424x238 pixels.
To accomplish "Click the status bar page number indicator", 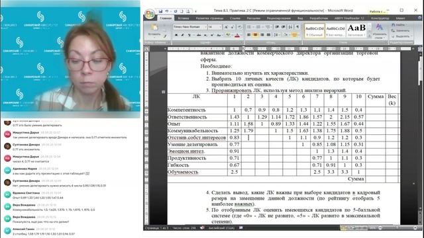I will 157,228.
